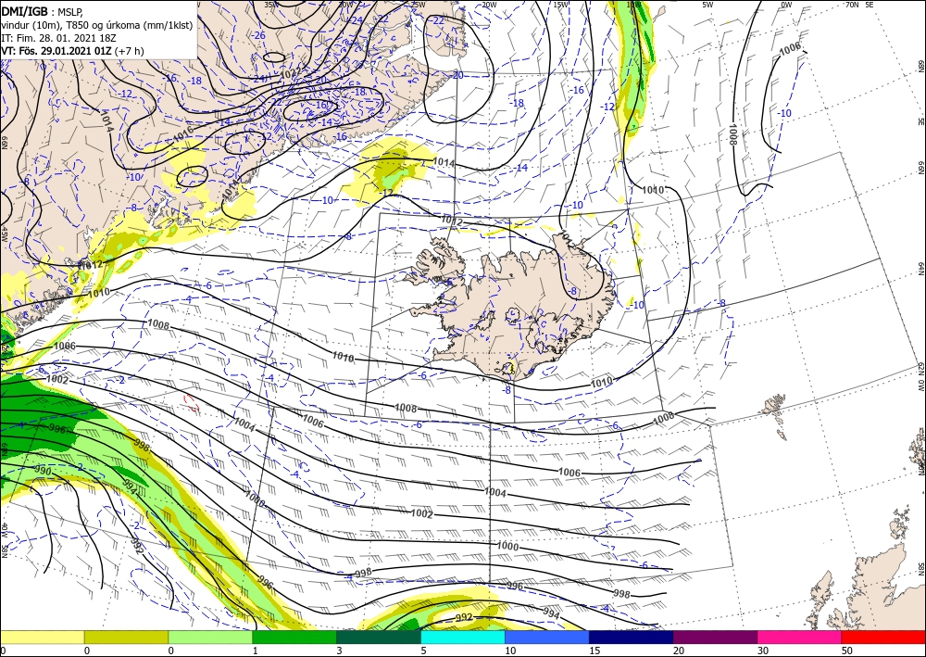Click the '25W' longitude label
The height and width of the screenshot is (657, 926).
point(418,5)
